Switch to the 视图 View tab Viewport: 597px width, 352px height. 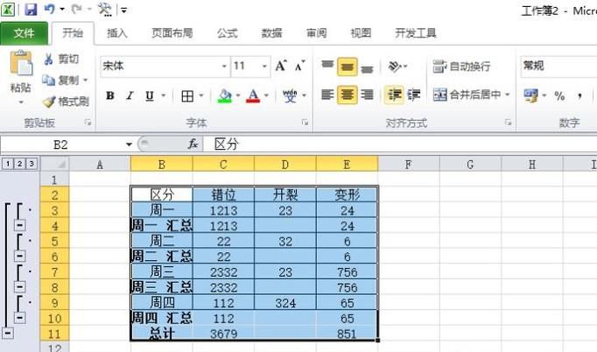[361, 33]
